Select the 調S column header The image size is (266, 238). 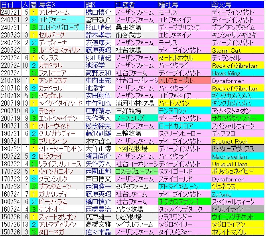tap(100, 4)
